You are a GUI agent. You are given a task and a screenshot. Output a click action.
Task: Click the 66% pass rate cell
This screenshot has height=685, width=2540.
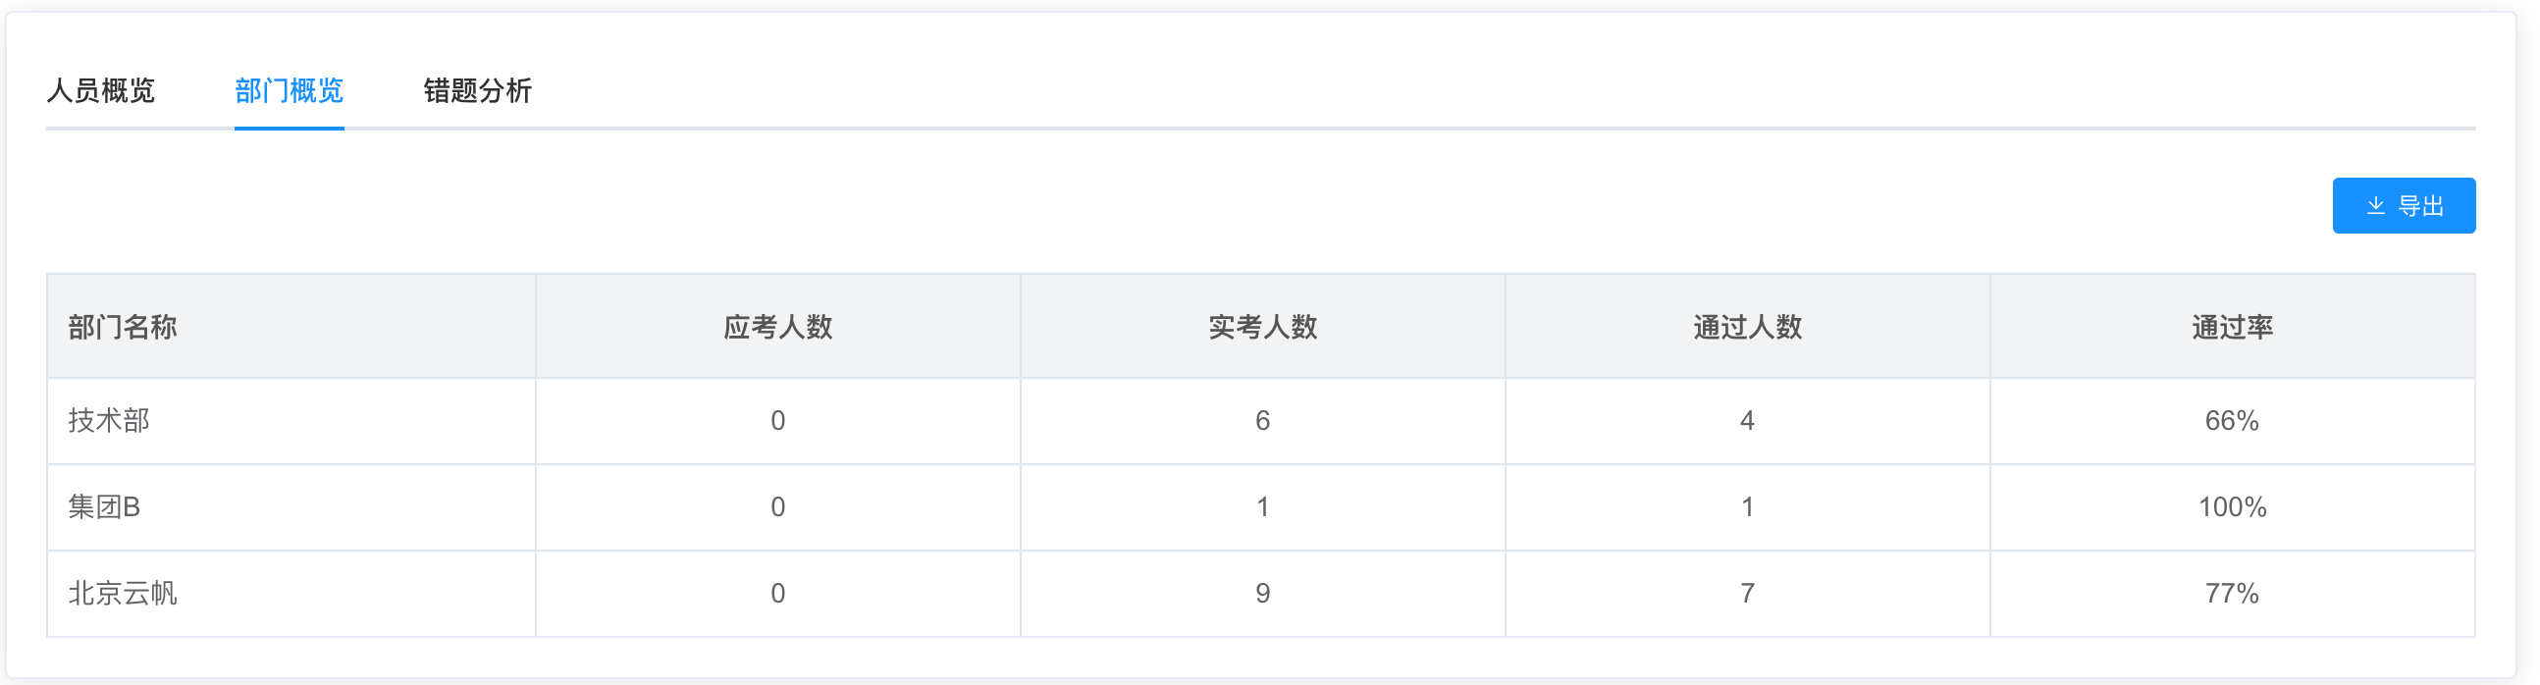2233,421
